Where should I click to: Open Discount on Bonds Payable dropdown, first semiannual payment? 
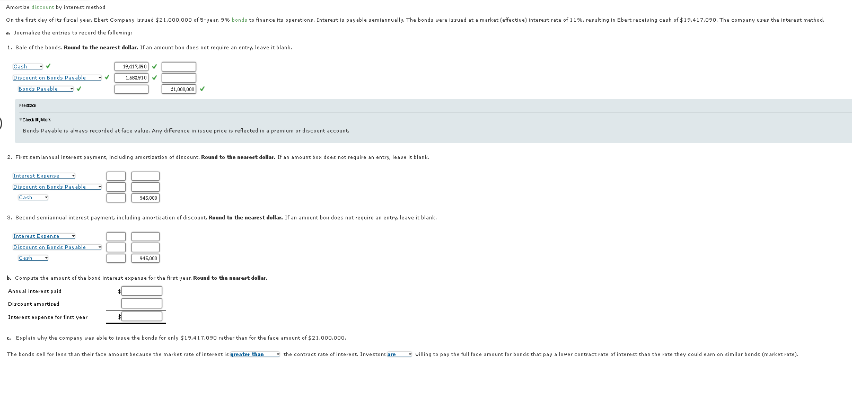pyautogui.click(x=57, y=187)
